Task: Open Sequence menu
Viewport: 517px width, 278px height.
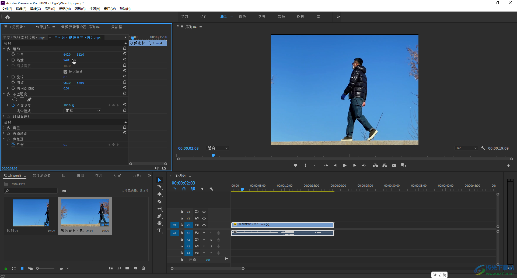Action: (50, 9)
